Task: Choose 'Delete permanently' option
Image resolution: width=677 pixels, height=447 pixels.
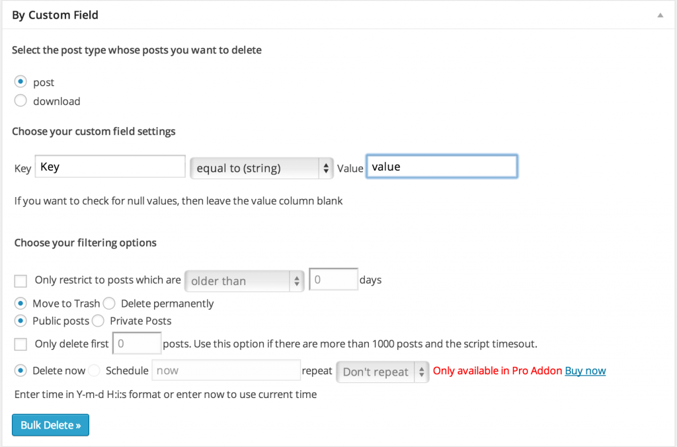Action: pyautogui.click(x=108, y=304)
